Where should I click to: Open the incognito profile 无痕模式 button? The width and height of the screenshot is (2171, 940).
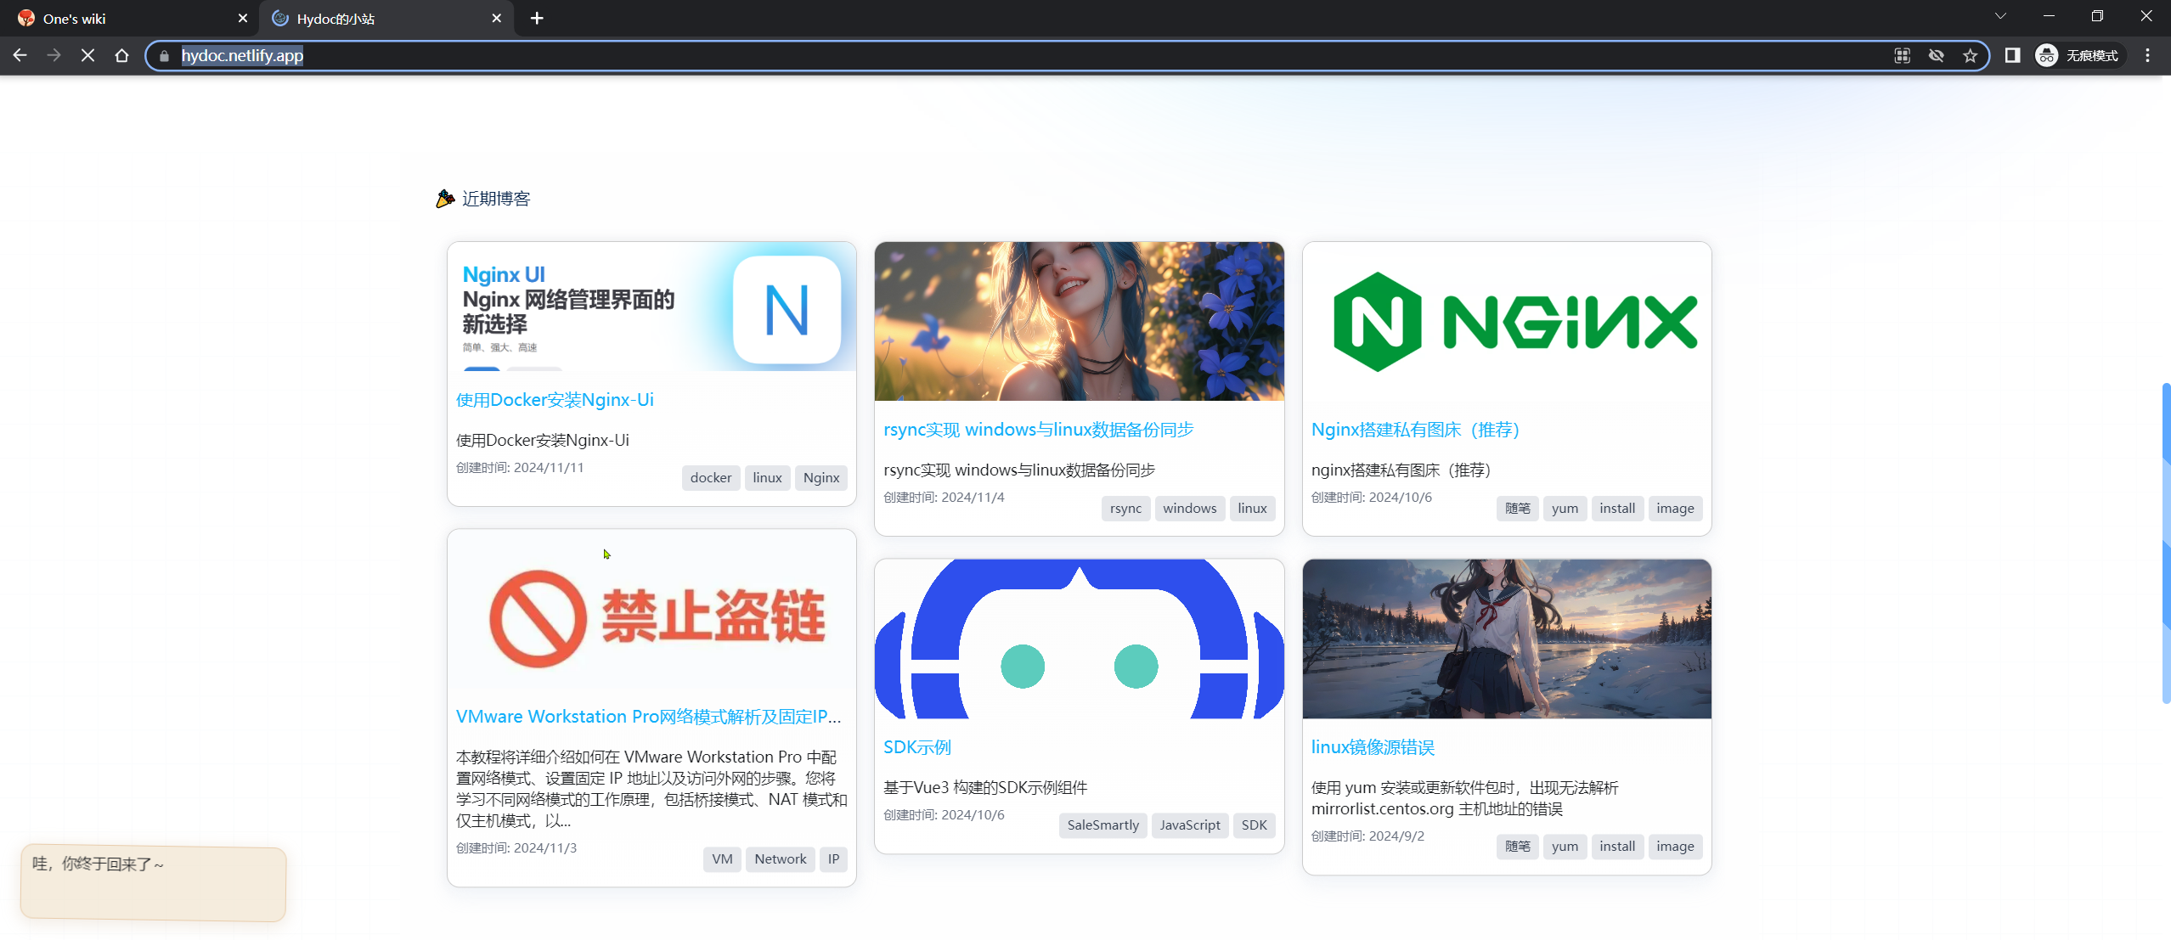(2078, 55)
